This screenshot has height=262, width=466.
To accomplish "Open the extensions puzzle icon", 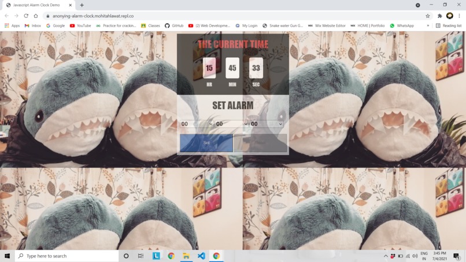I will [440, 16].
